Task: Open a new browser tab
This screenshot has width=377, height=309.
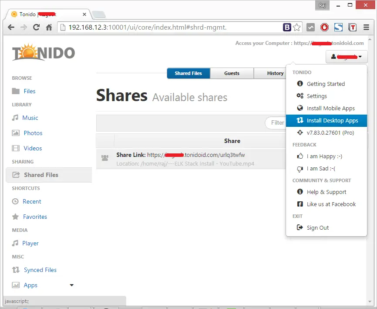Action: click(x=99, y=14)
